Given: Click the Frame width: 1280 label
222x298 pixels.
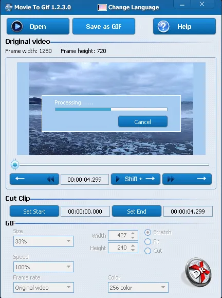Looking at the screenshot, I should [28, 51].
